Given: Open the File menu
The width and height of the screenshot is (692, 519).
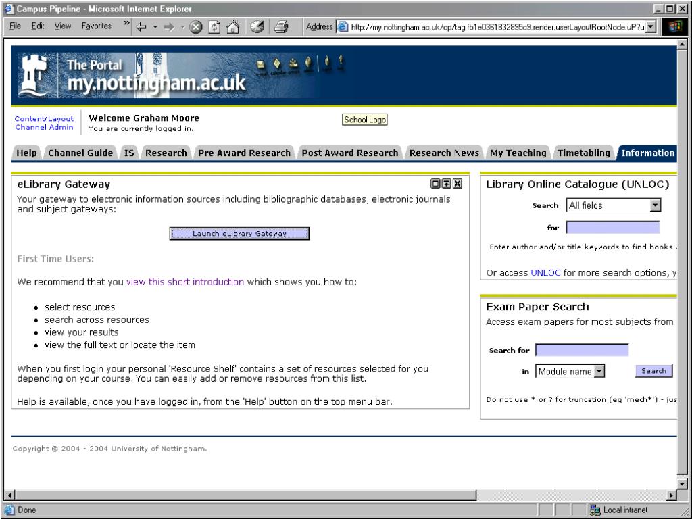Looking at the screenshot, I should tap(15, 26).
